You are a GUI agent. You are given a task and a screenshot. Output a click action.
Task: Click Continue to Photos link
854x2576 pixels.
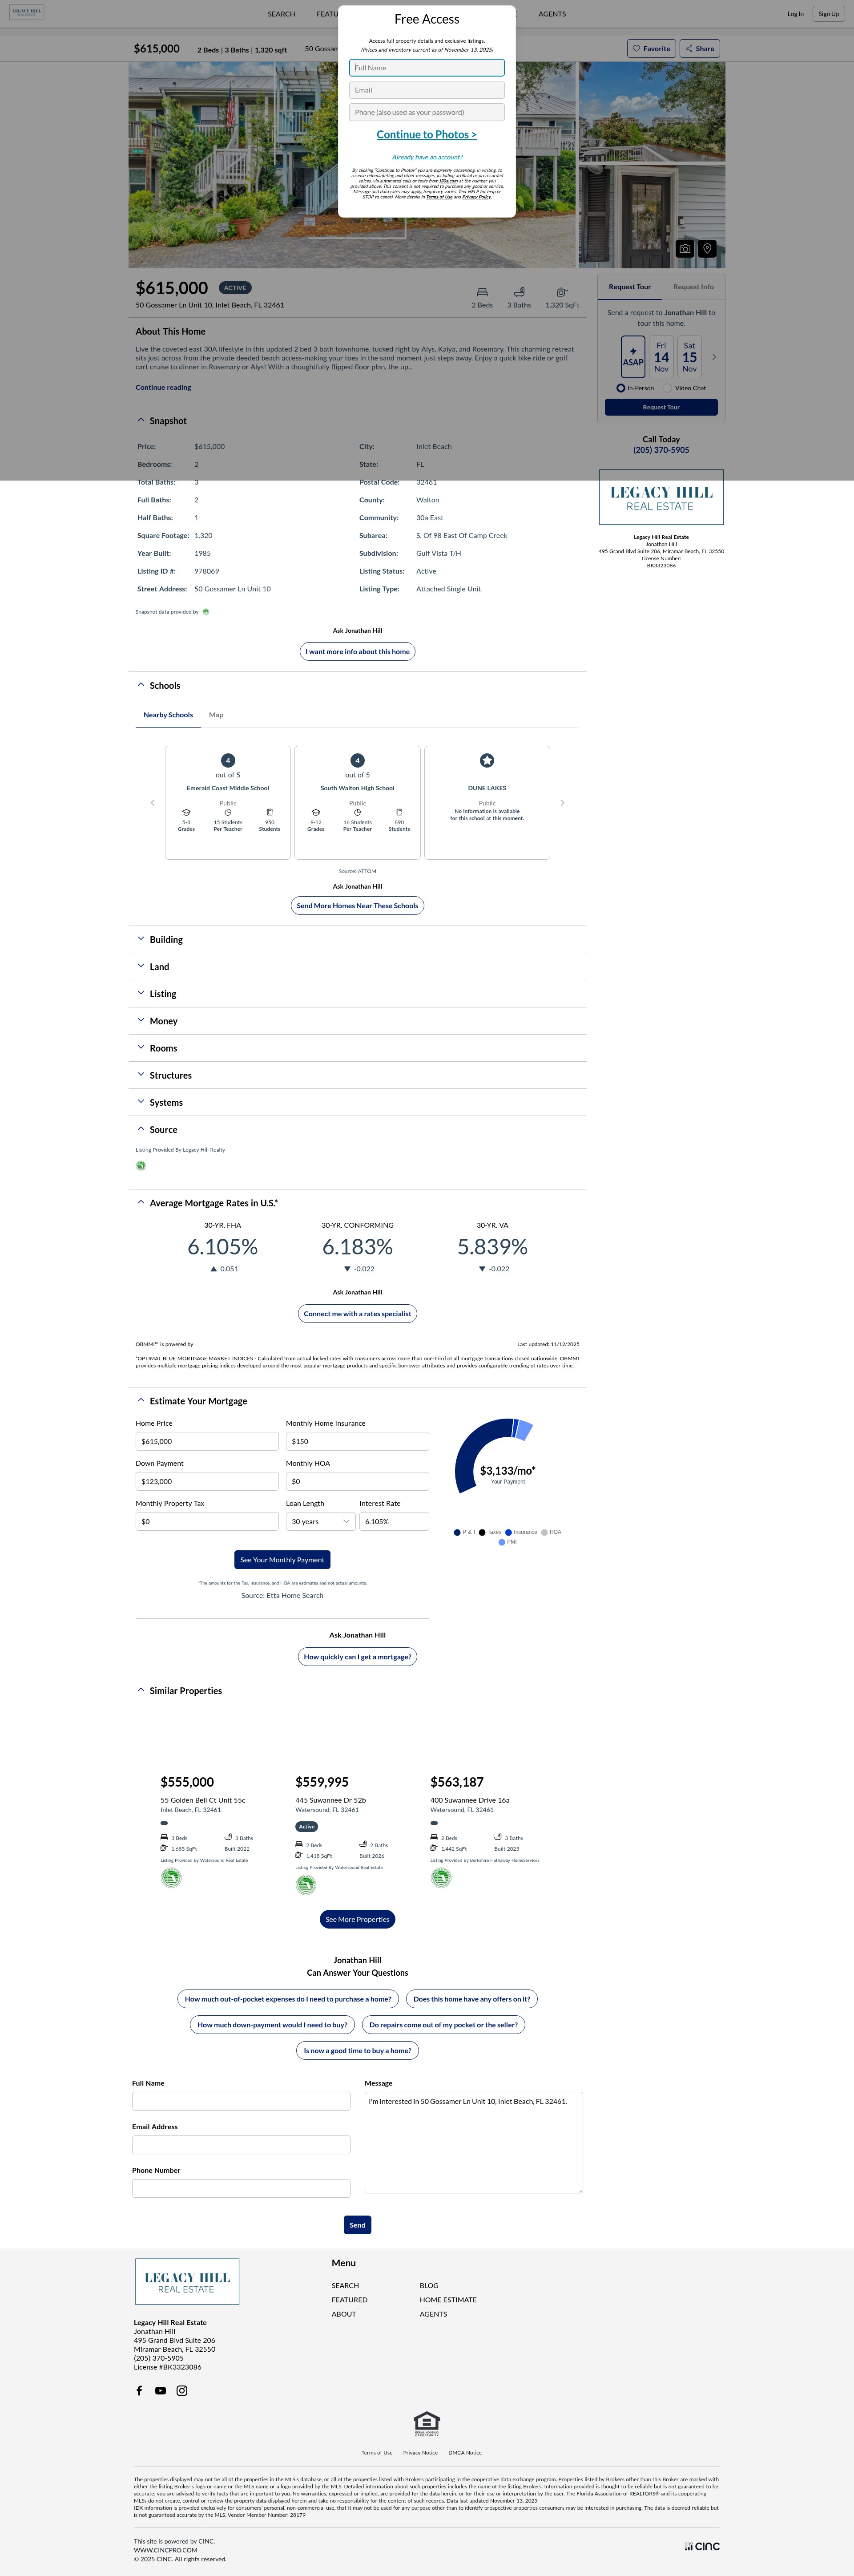click(427, 134)
